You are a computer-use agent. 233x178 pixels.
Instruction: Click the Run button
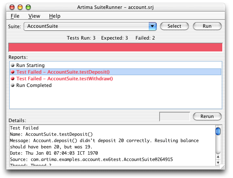(x=207, y=26)
